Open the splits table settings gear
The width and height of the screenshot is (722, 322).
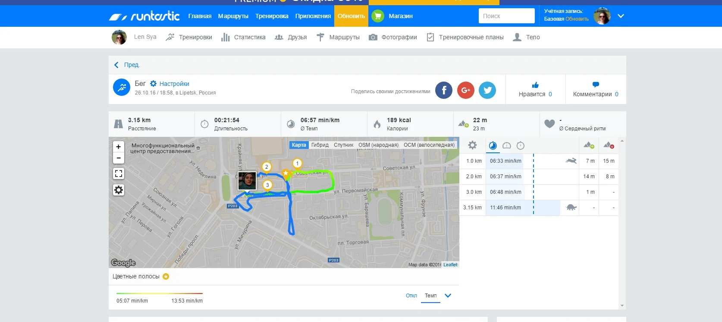point(472,145)
